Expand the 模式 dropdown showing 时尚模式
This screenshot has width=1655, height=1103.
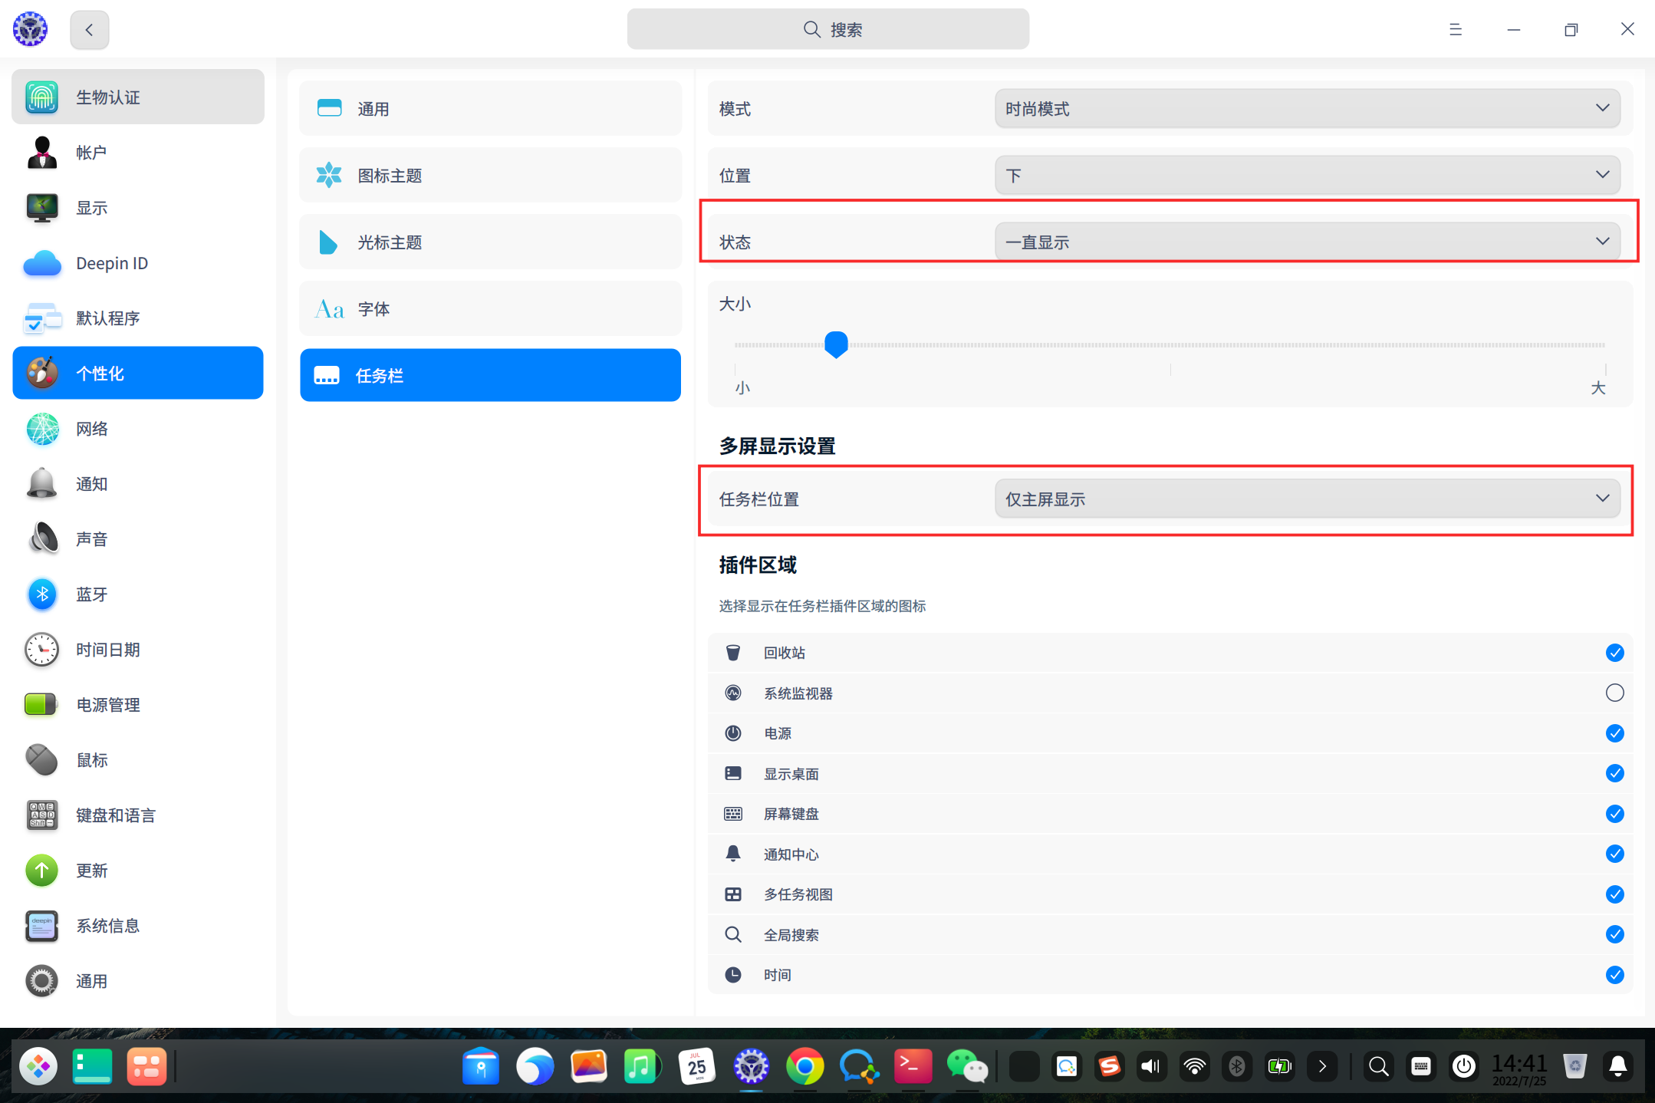pyautogui.click(x=1307, y=109)
